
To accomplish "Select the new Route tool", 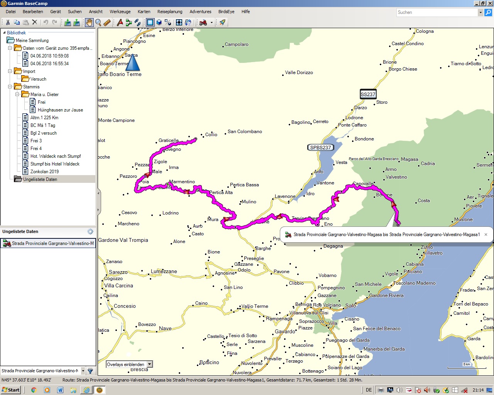I will pos(129,22).
